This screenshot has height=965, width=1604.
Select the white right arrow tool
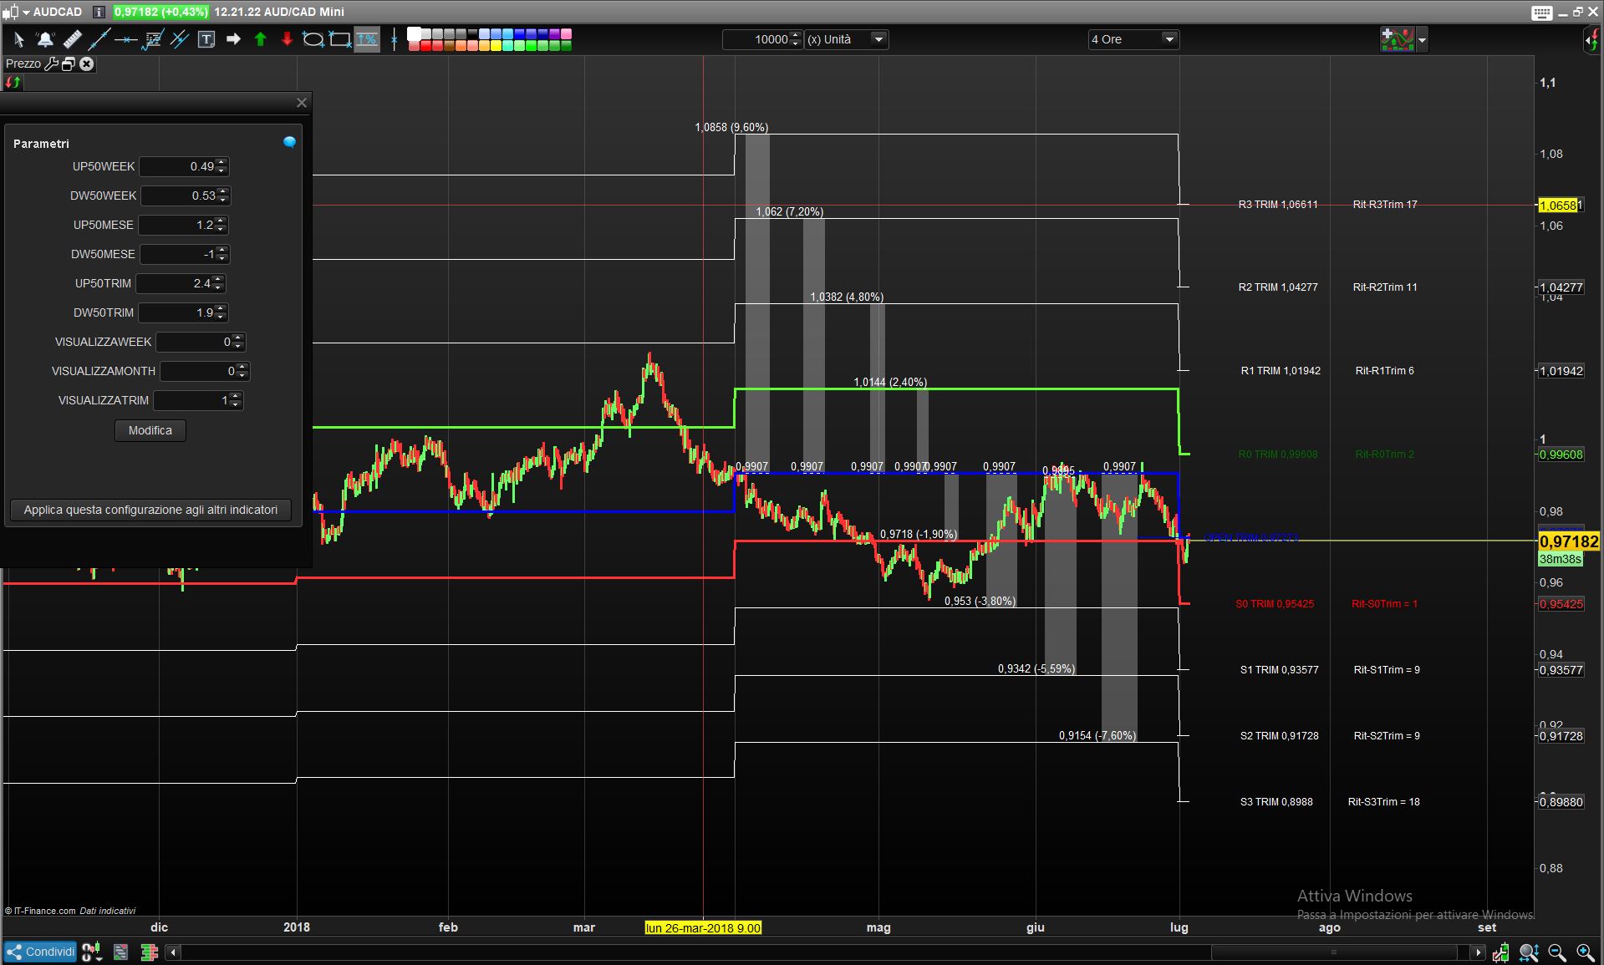pos(233,39)
